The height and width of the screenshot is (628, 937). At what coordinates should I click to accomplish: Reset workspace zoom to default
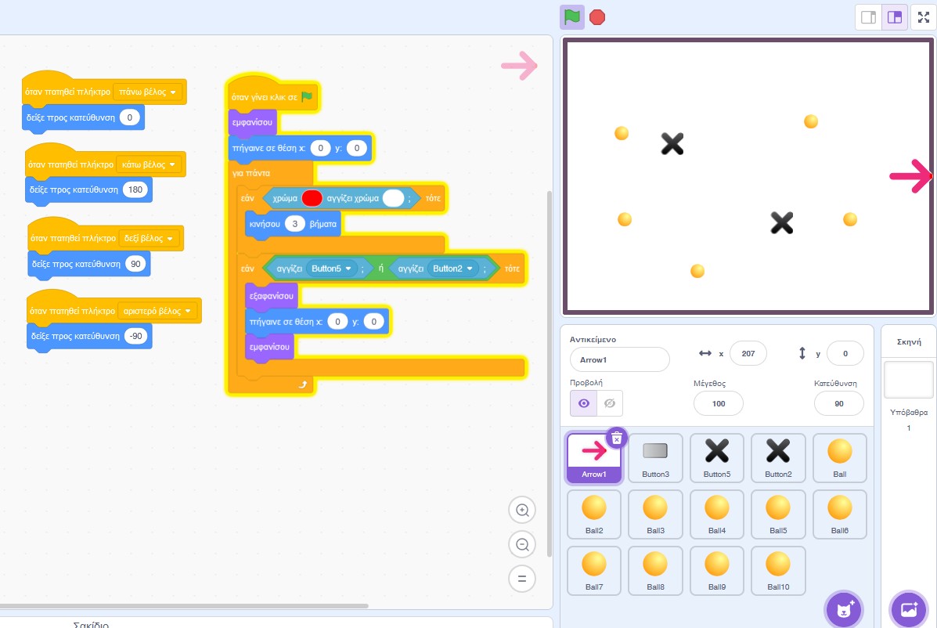(522, 579)
